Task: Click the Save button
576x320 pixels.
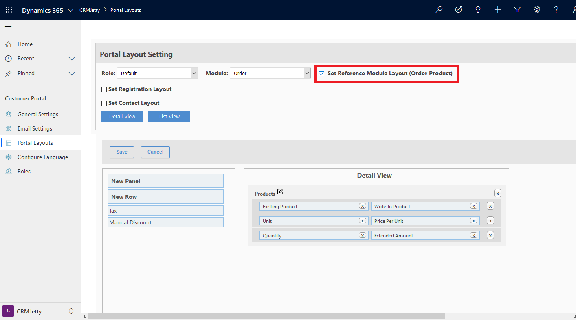Action: (x=122, y=152)
